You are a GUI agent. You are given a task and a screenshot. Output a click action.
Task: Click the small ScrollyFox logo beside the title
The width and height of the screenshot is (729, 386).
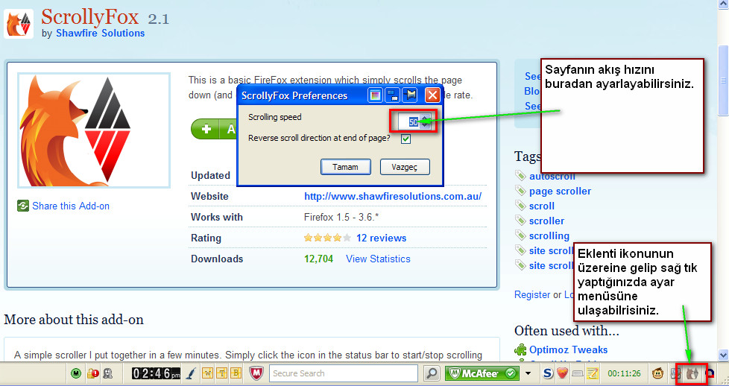[x=19, y=23]
